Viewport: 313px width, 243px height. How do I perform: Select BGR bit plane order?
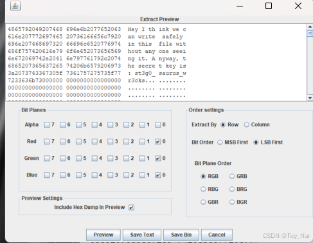(x=232, y=202)
